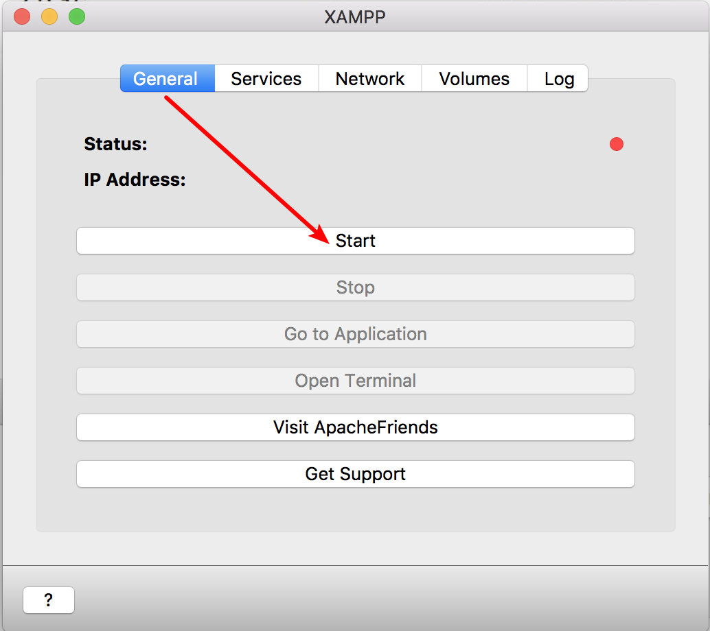Click Go to Application button

point(356,334)
